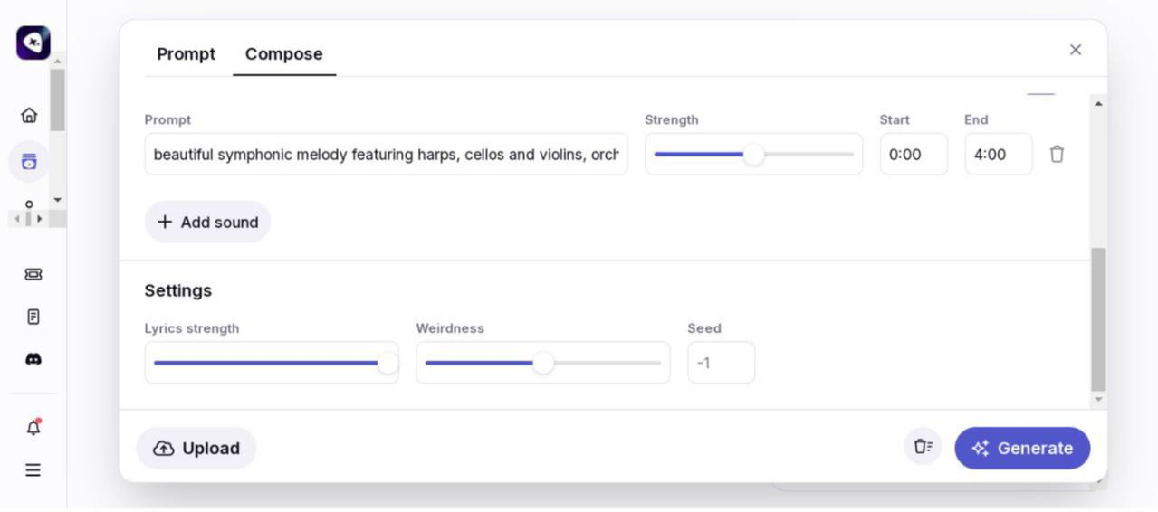Select the Compose tab
The height and width of the screenshot is (512, 1158).
point(283,54)
